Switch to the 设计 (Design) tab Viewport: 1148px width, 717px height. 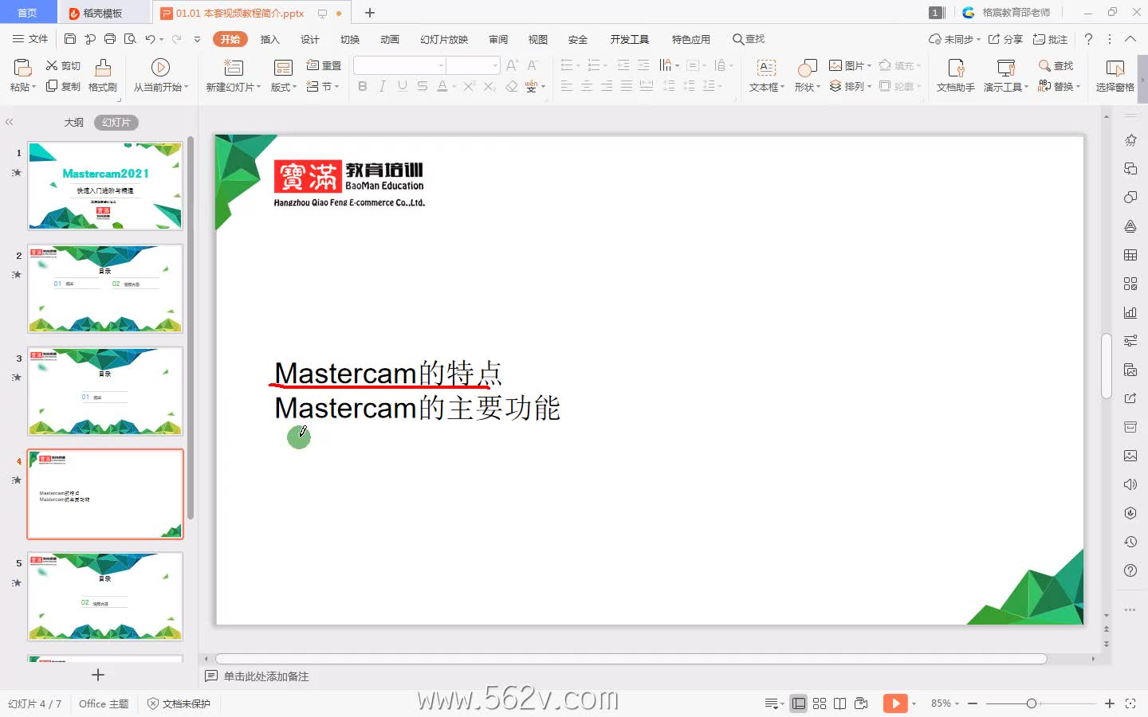310,39
